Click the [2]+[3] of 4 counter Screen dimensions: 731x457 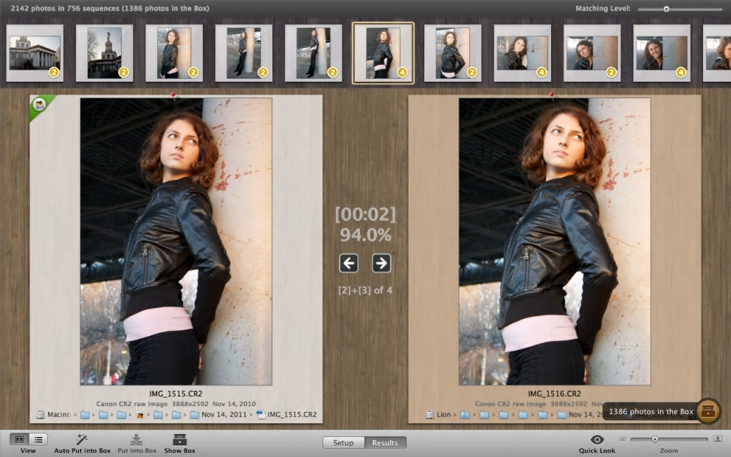coord(365,290)
